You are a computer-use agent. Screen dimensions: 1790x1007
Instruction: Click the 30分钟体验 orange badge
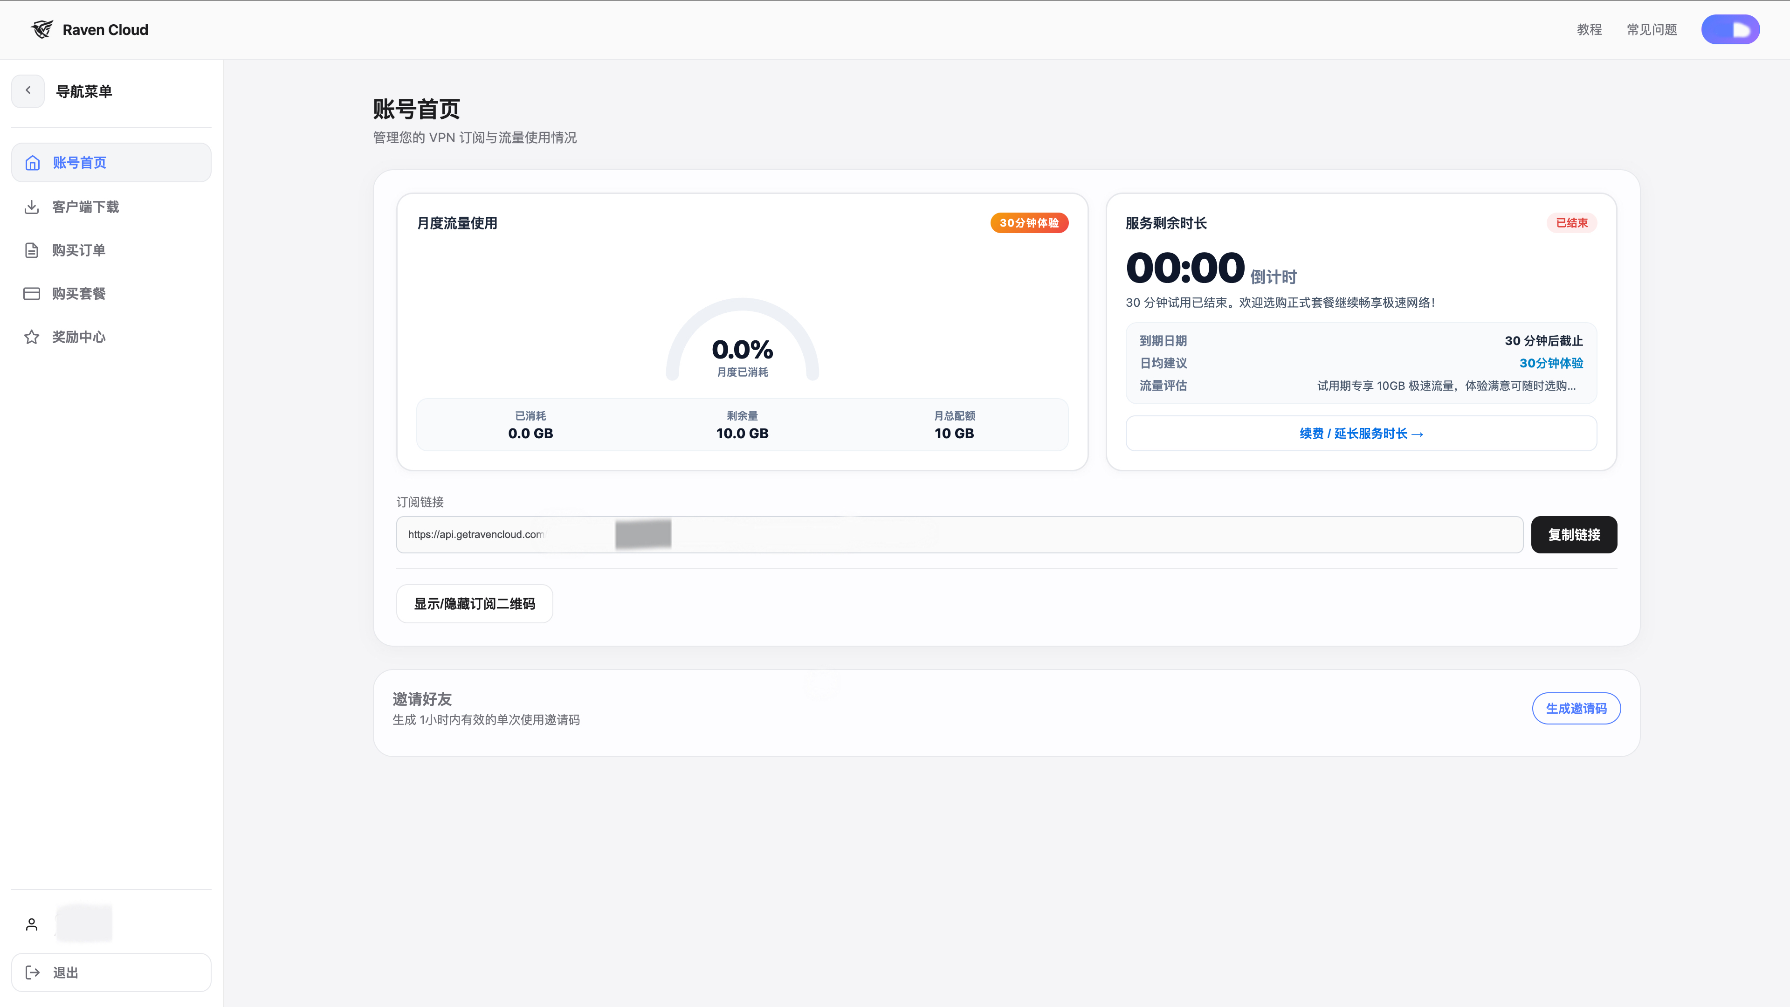pos(1029,223)
